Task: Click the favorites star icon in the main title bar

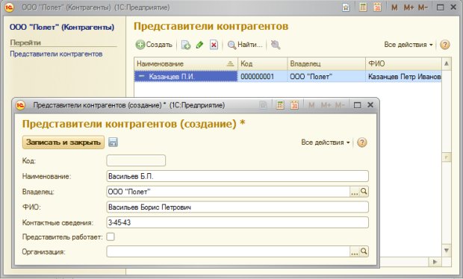Action: 346,7
